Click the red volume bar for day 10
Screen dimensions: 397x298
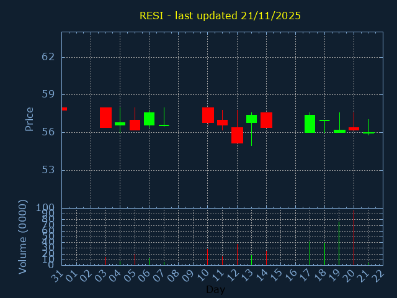coord(207,257)
